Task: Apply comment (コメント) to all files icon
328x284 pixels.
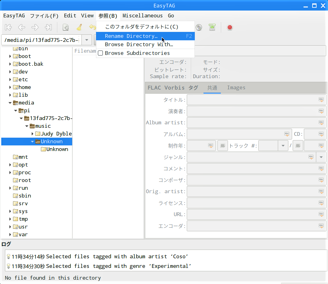Action: coord(321,168)
